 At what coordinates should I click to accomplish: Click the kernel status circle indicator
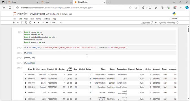[x=177, y=22]
